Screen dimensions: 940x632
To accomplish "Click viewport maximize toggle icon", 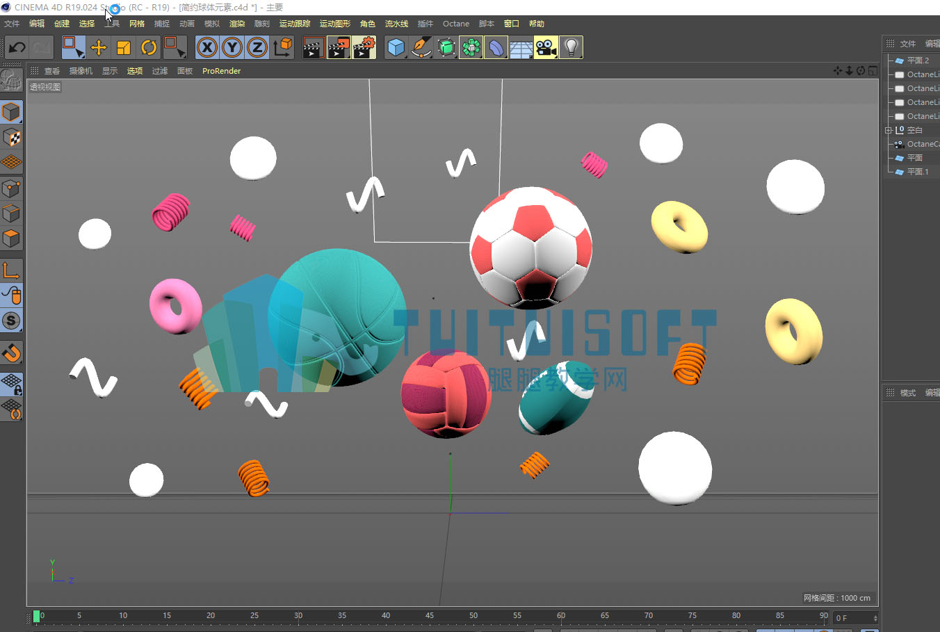I will pos(873,71).
